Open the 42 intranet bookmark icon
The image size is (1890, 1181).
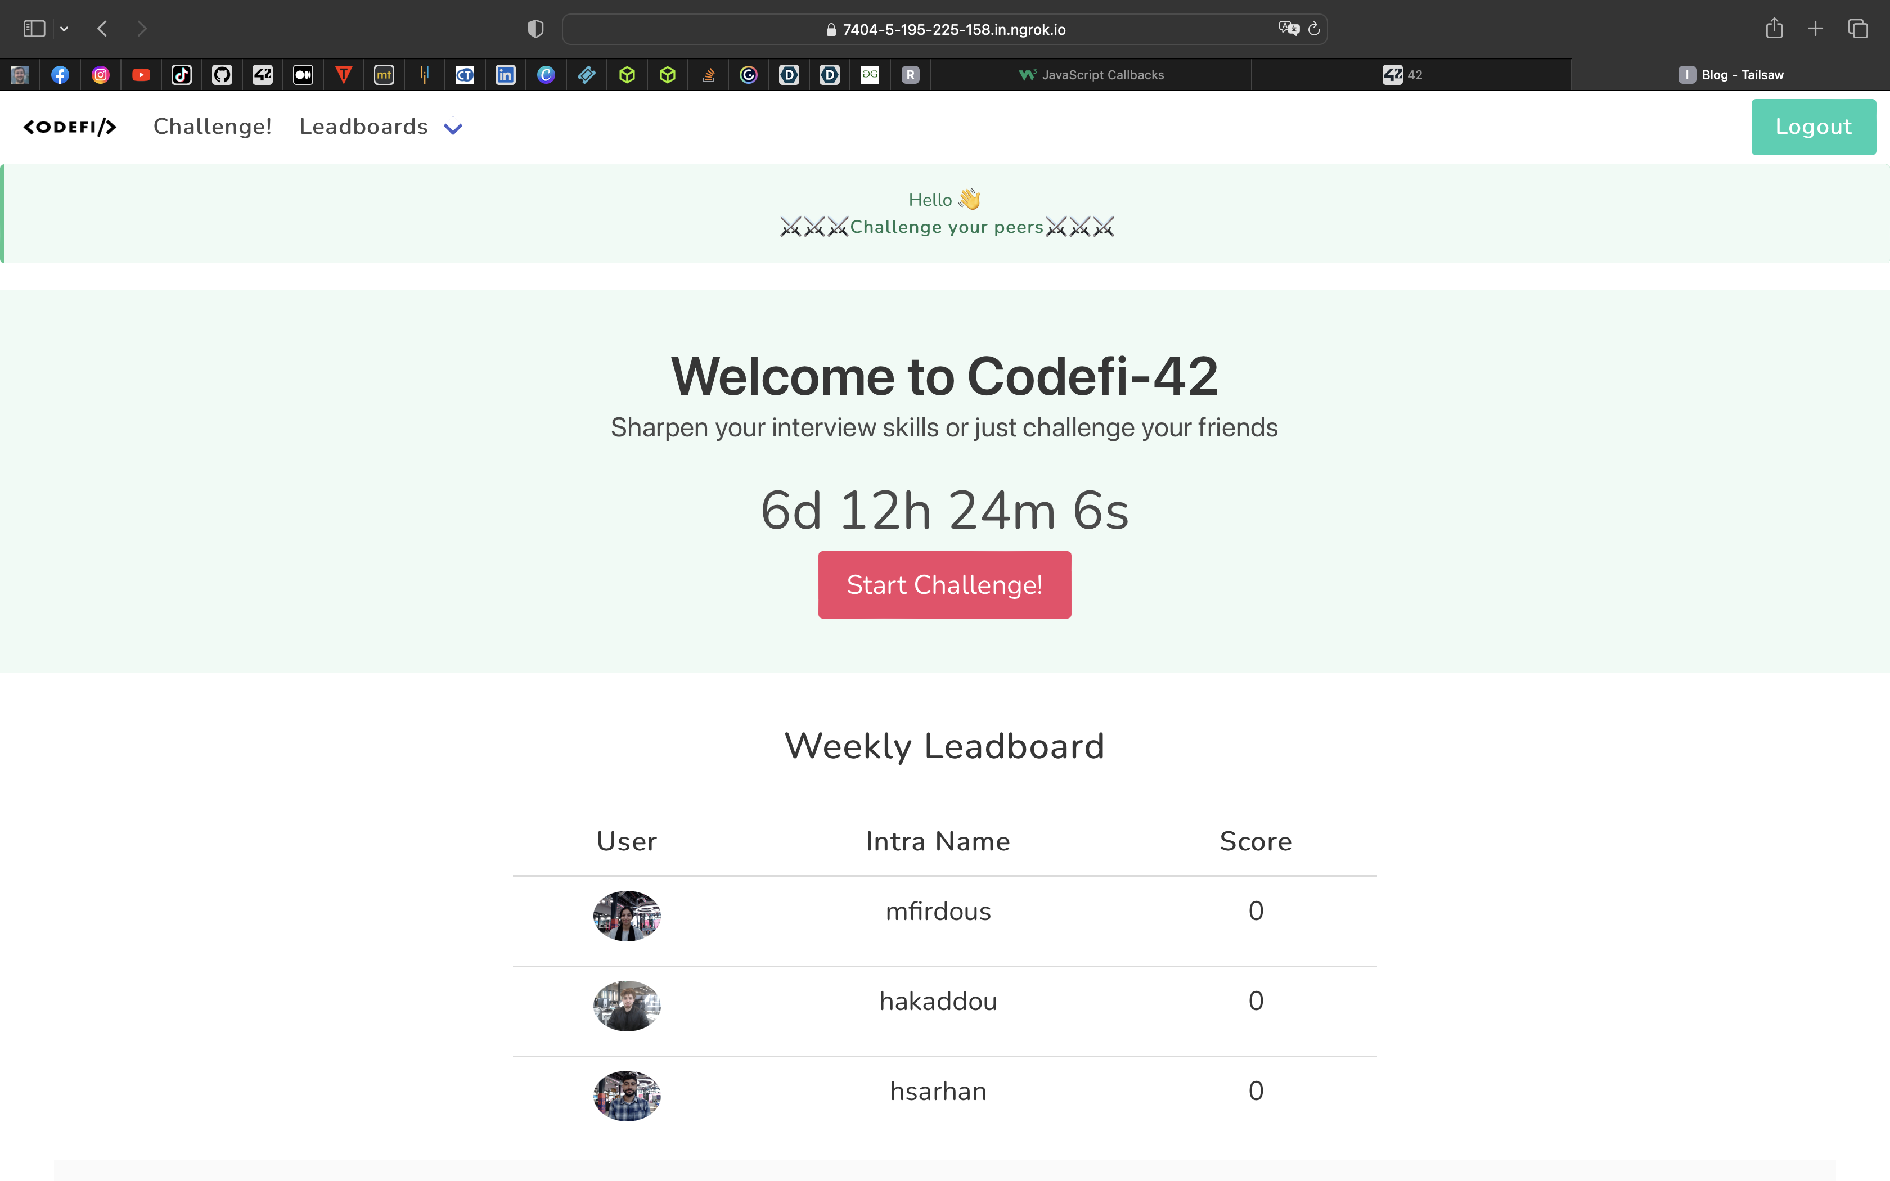(263, 74)
